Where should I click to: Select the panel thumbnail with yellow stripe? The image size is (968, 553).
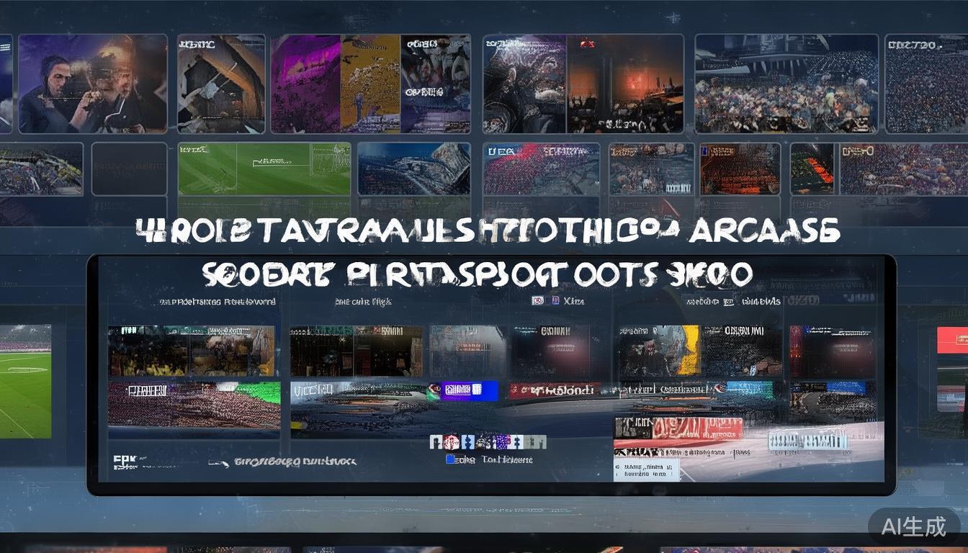[659, 351]
